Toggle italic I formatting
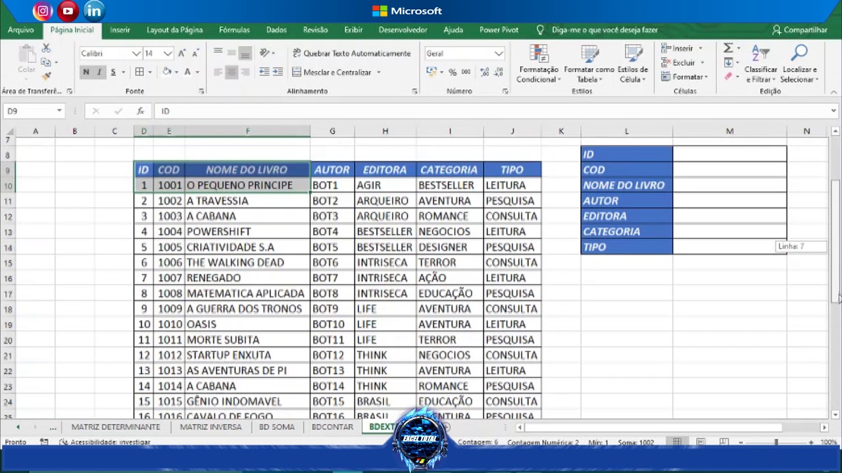 (99, 72)
